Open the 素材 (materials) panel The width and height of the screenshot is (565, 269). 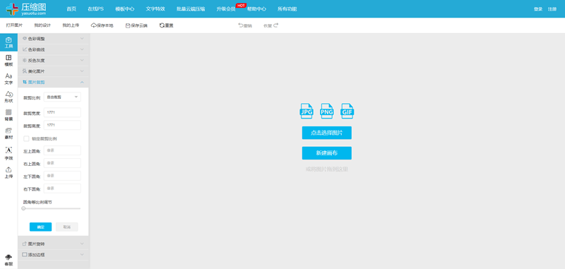click(x=8, y=133)
